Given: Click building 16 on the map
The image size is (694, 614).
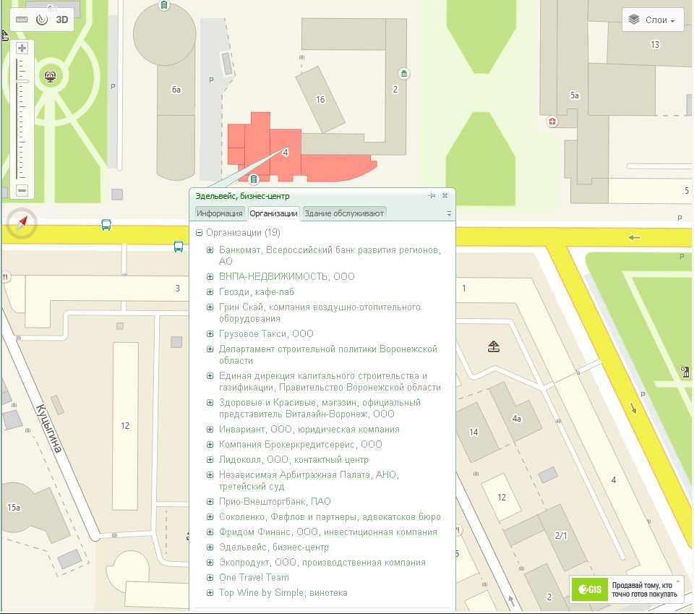Looking at the screenshot, I should 320,100.
